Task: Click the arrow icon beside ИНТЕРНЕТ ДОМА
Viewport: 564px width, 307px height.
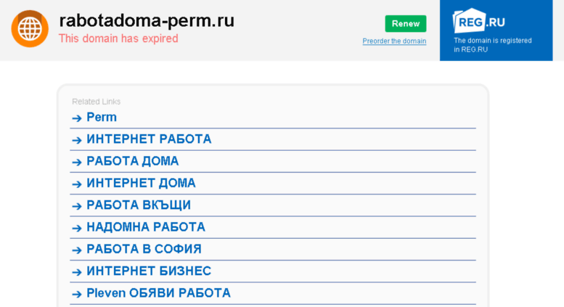Action: 77,184
